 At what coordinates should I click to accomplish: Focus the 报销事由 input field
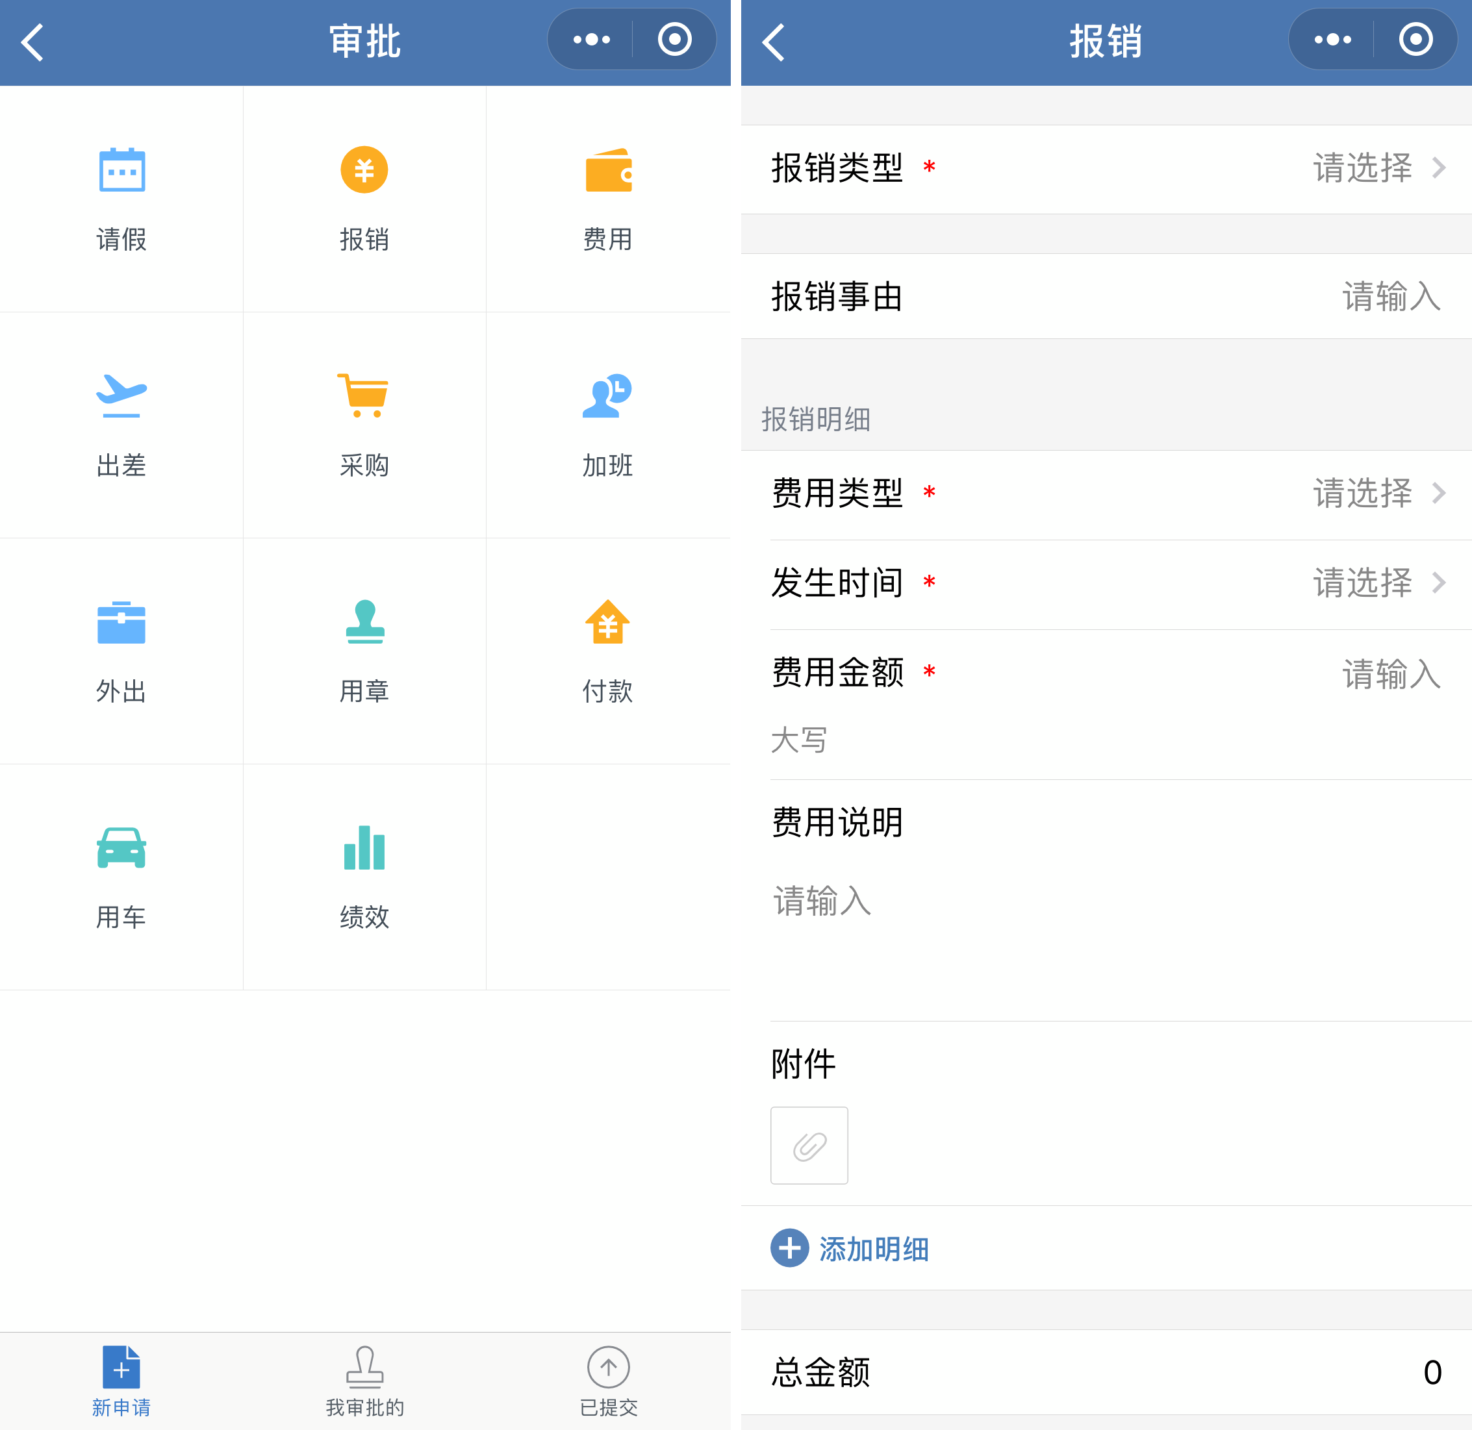(1390, 297)
